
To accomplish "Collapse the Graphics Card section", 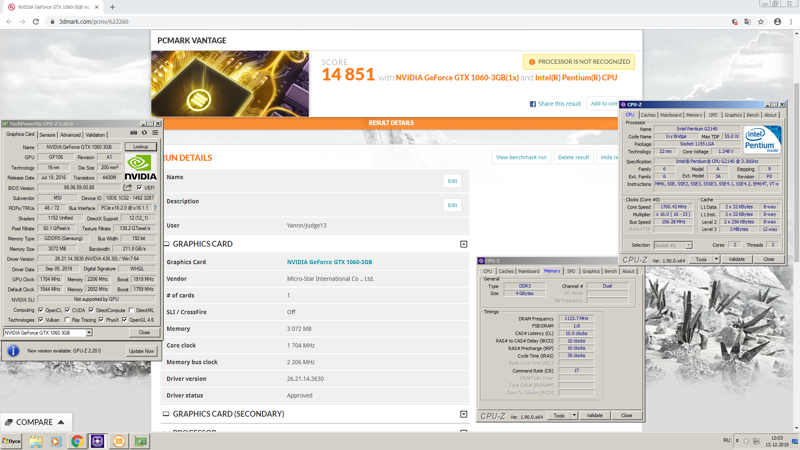I will tap(464, 244).
